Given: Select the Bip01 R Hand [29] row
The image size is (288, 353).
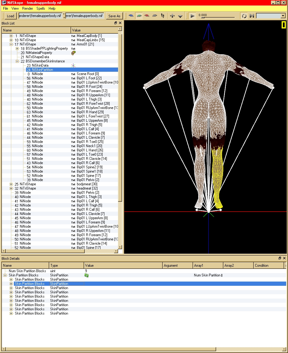Looking at the screenshot, I should (x=60, y=112).
